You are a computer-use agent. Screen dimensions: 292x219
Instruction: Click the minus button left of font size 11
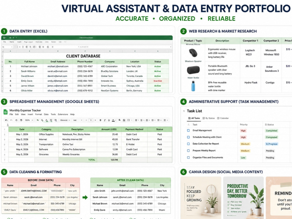tap(86, 120)
